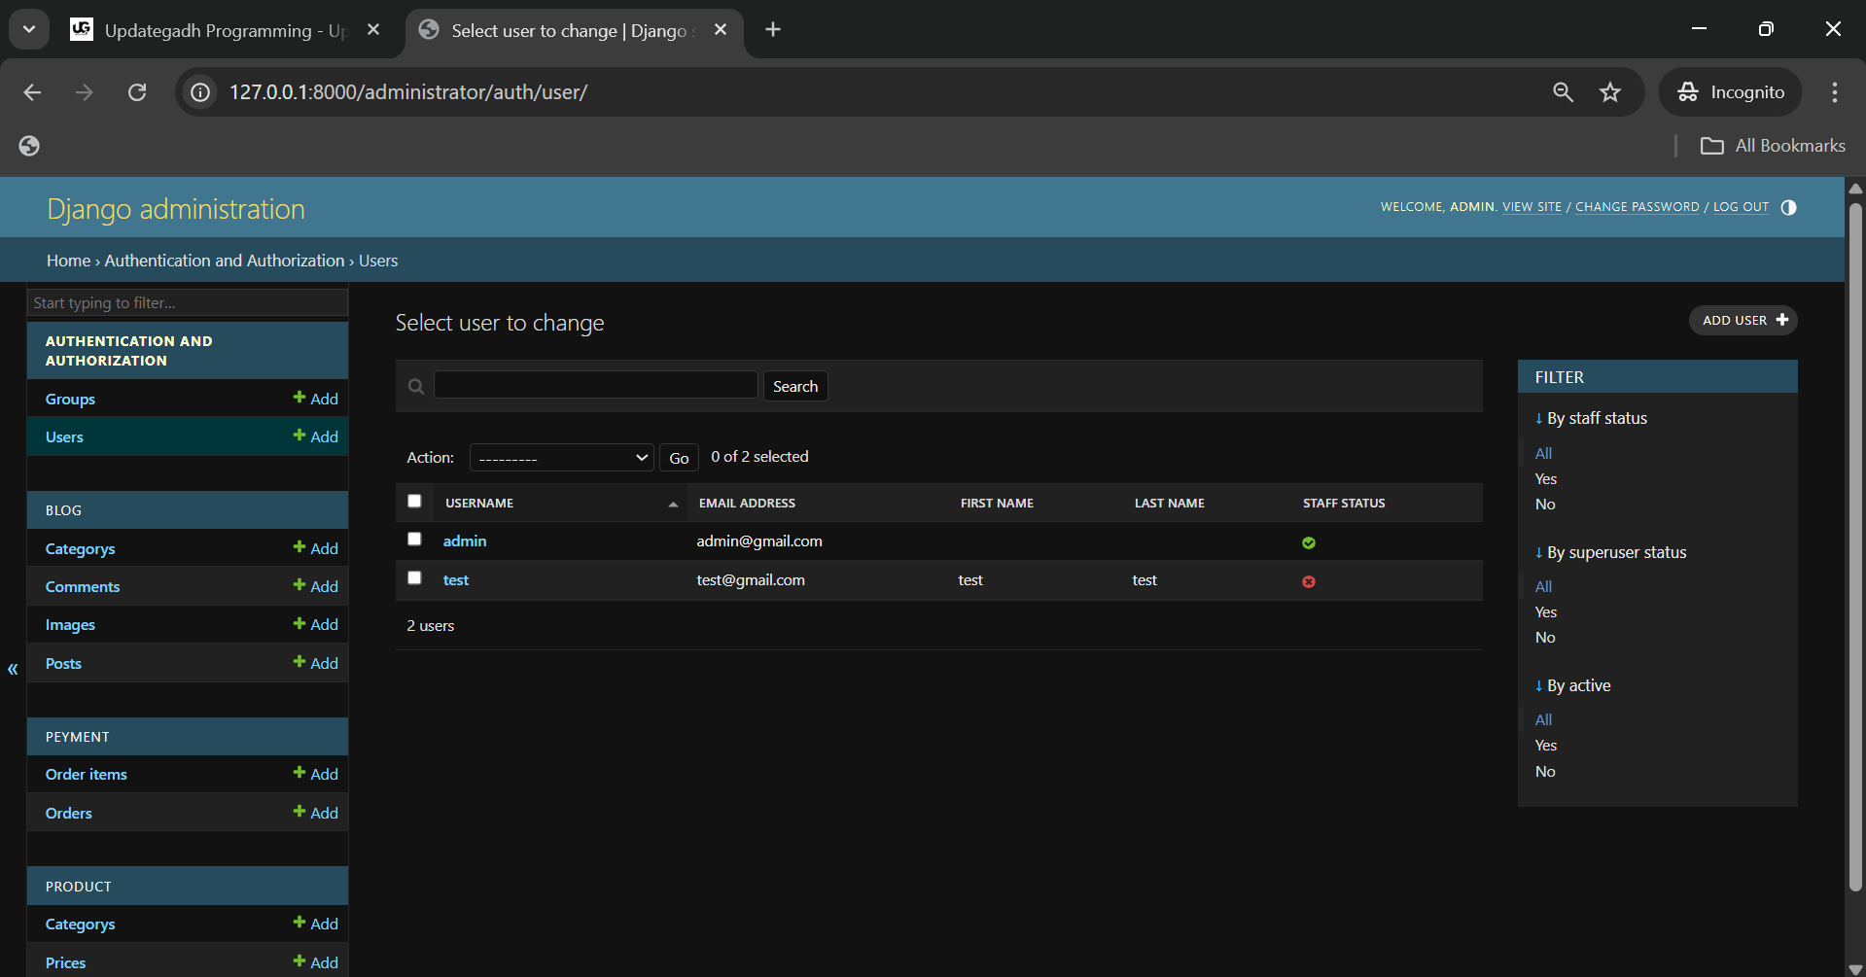The width and height of the screenshot is (1866, 977).
Task: Open the Action dropdown
Action: [561, 458]
